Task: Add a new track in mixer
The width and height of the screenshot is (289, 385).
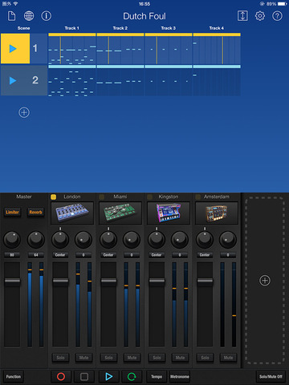Action: [265, 281]
